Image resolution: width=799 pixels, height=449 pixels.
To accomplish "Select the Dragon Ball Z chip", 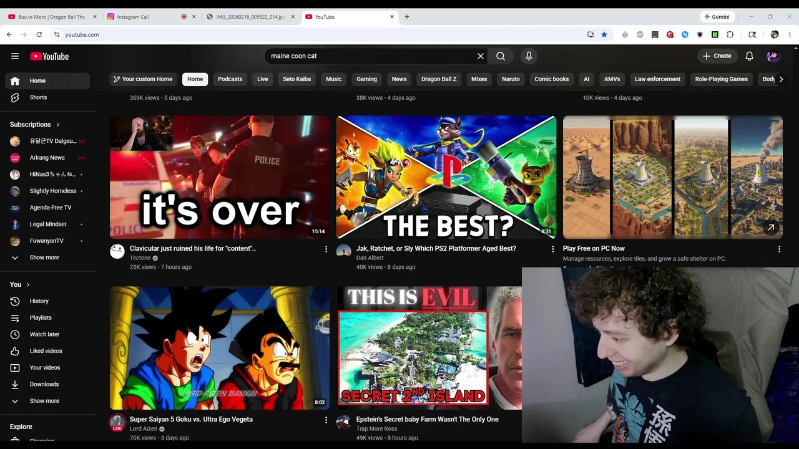I will (439, 79).
